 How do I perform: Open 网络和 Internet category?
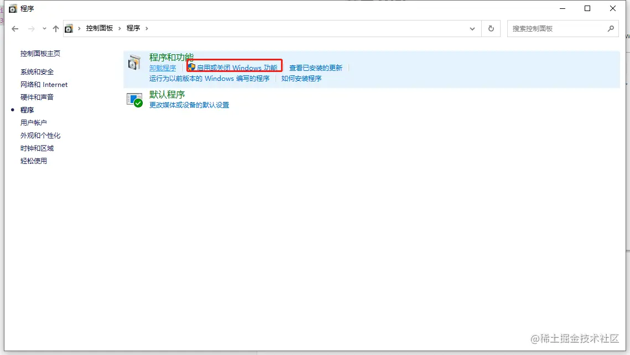click(x=44, y=85)
